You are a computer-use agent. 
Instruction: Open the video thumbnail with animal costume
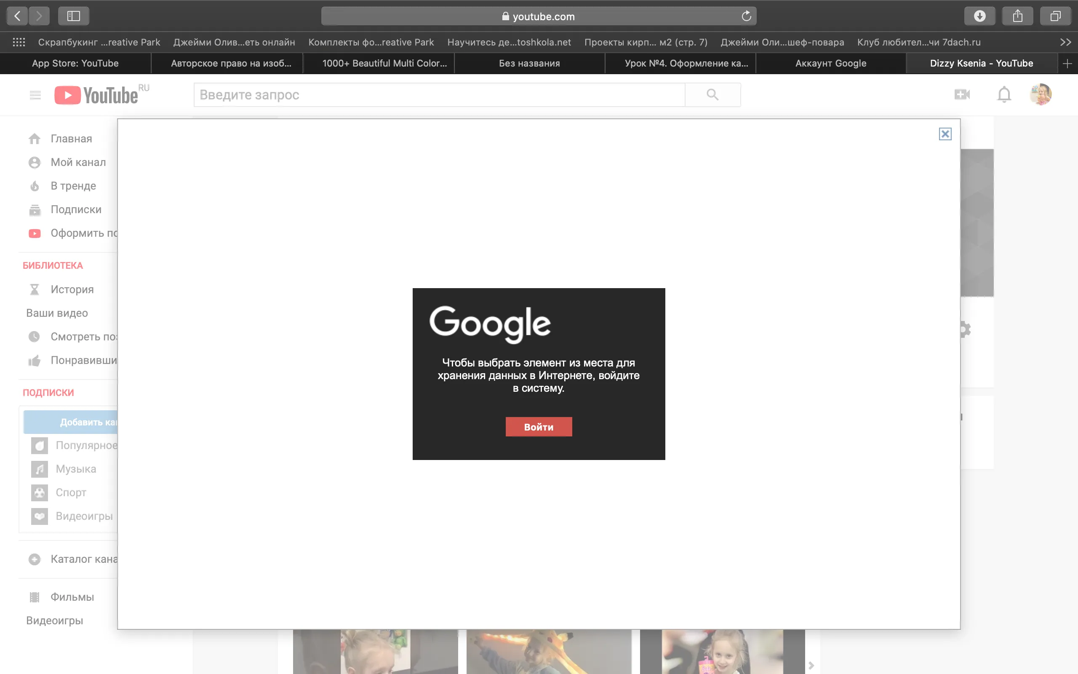point(549,652)
